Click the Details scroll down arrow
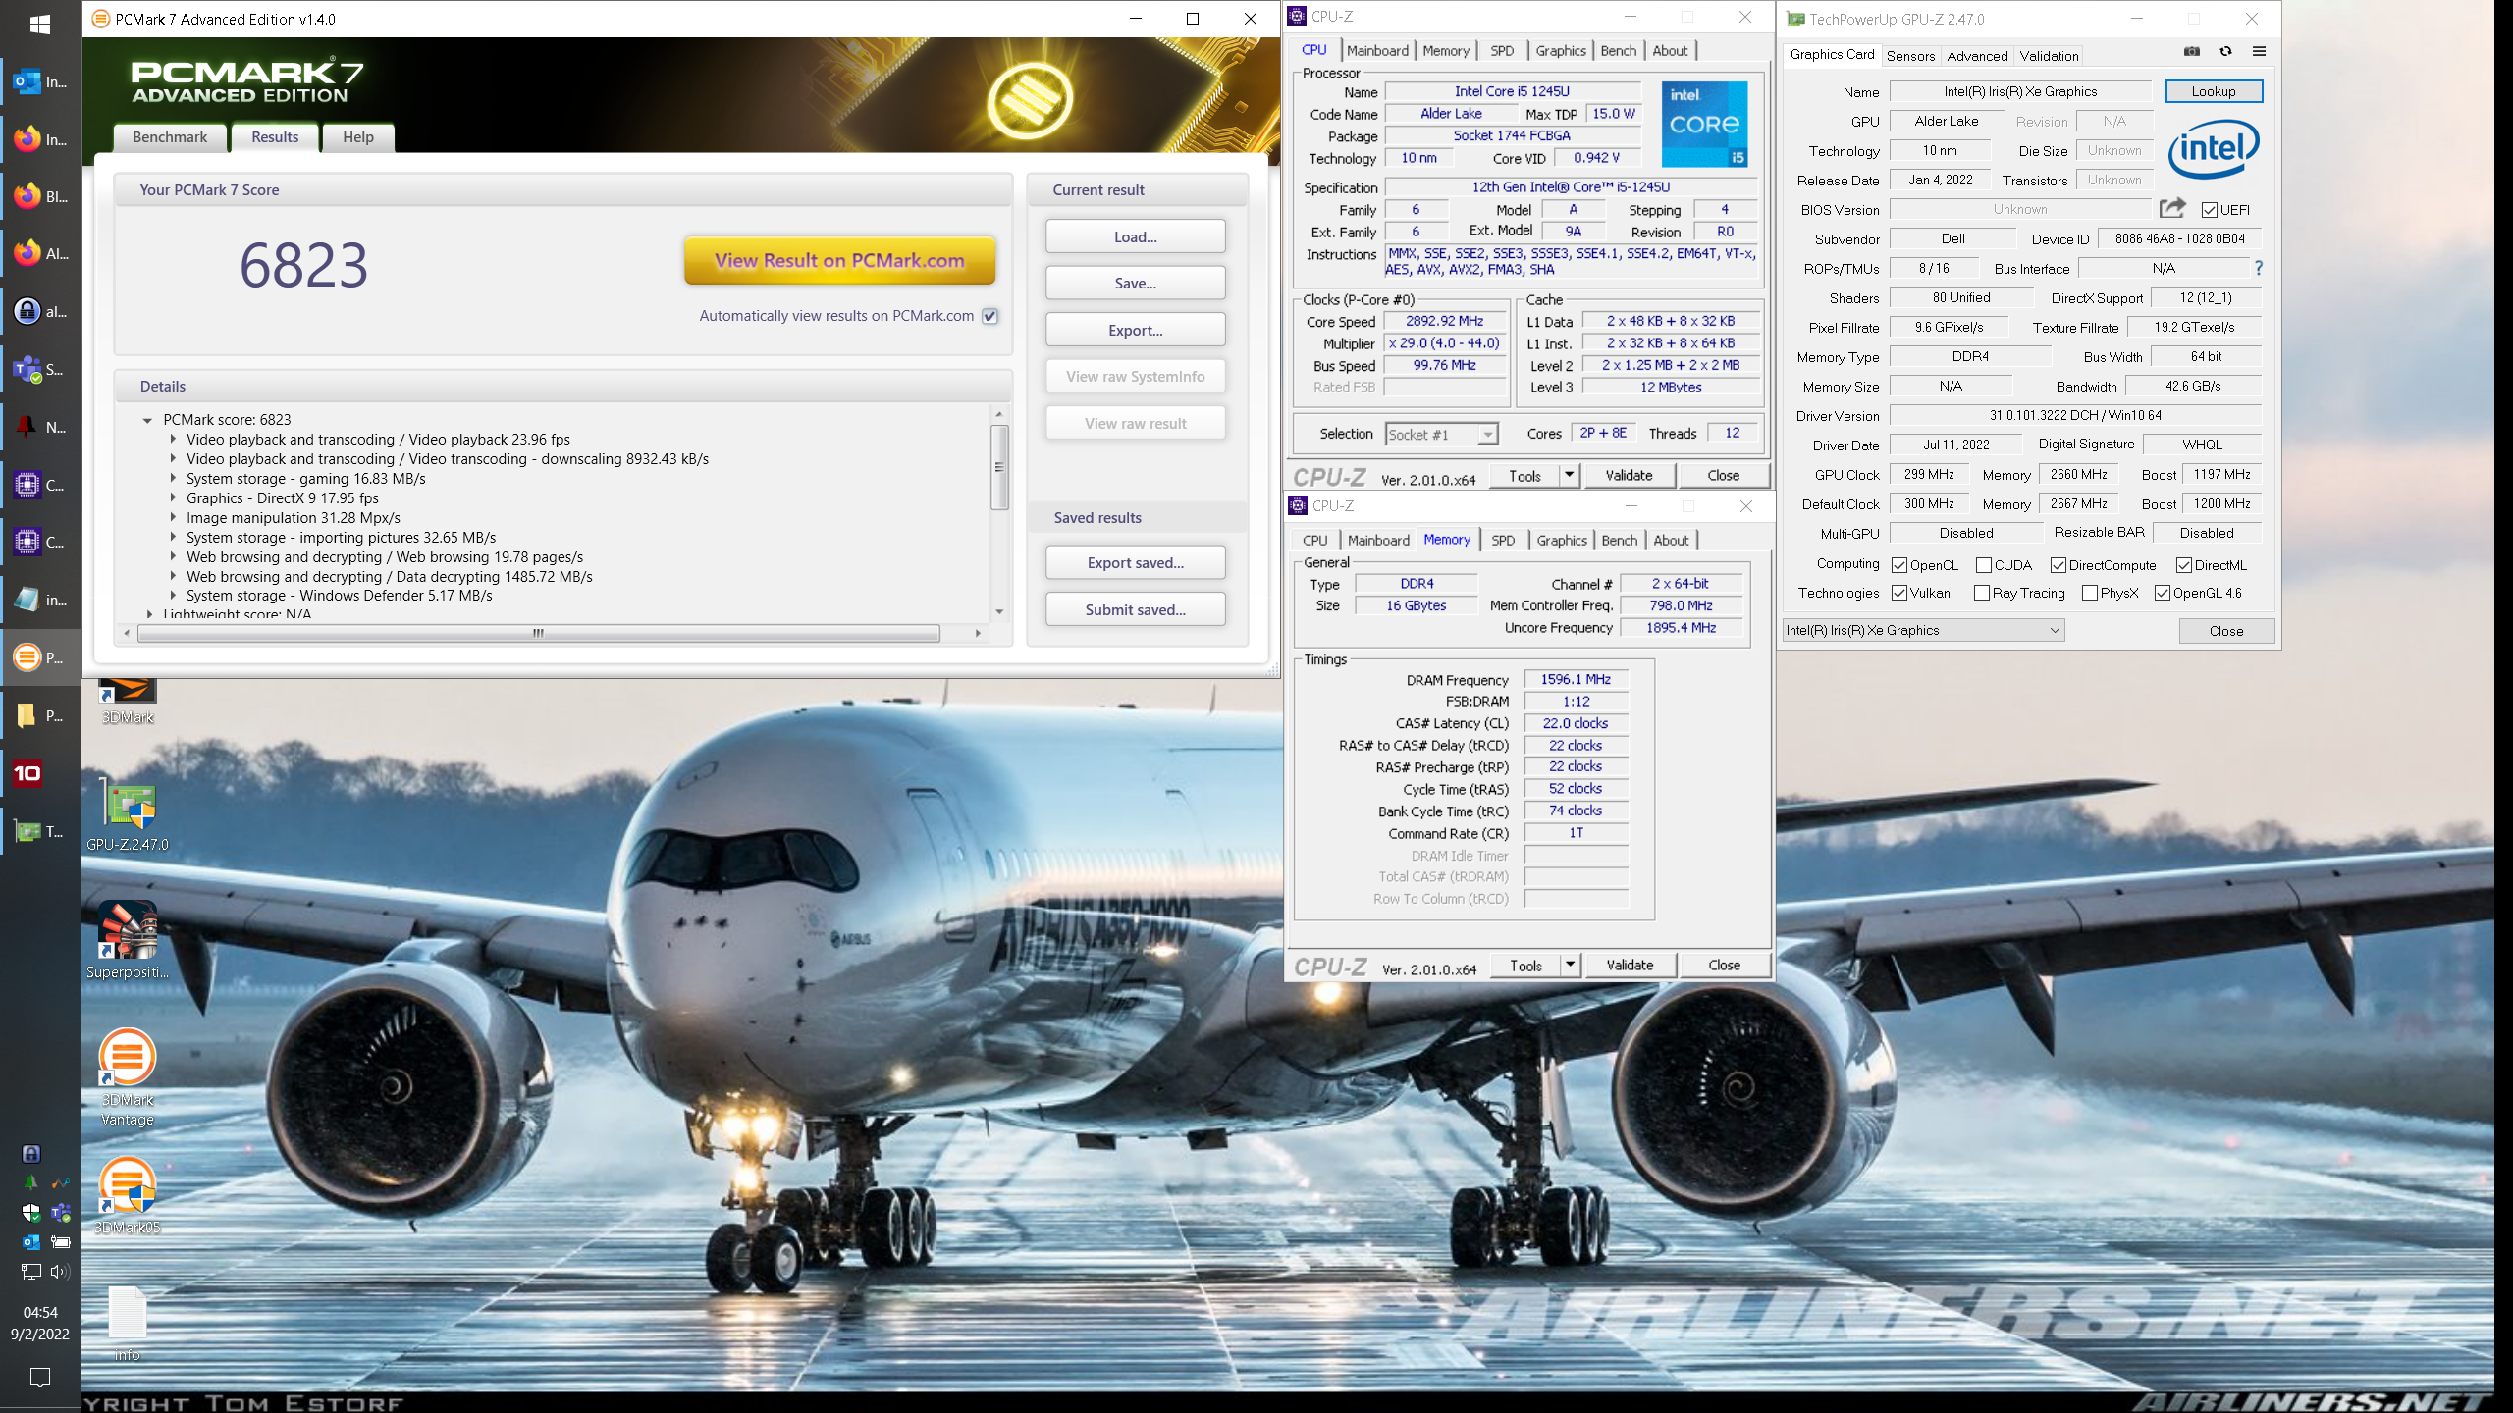 pos(999,611)
